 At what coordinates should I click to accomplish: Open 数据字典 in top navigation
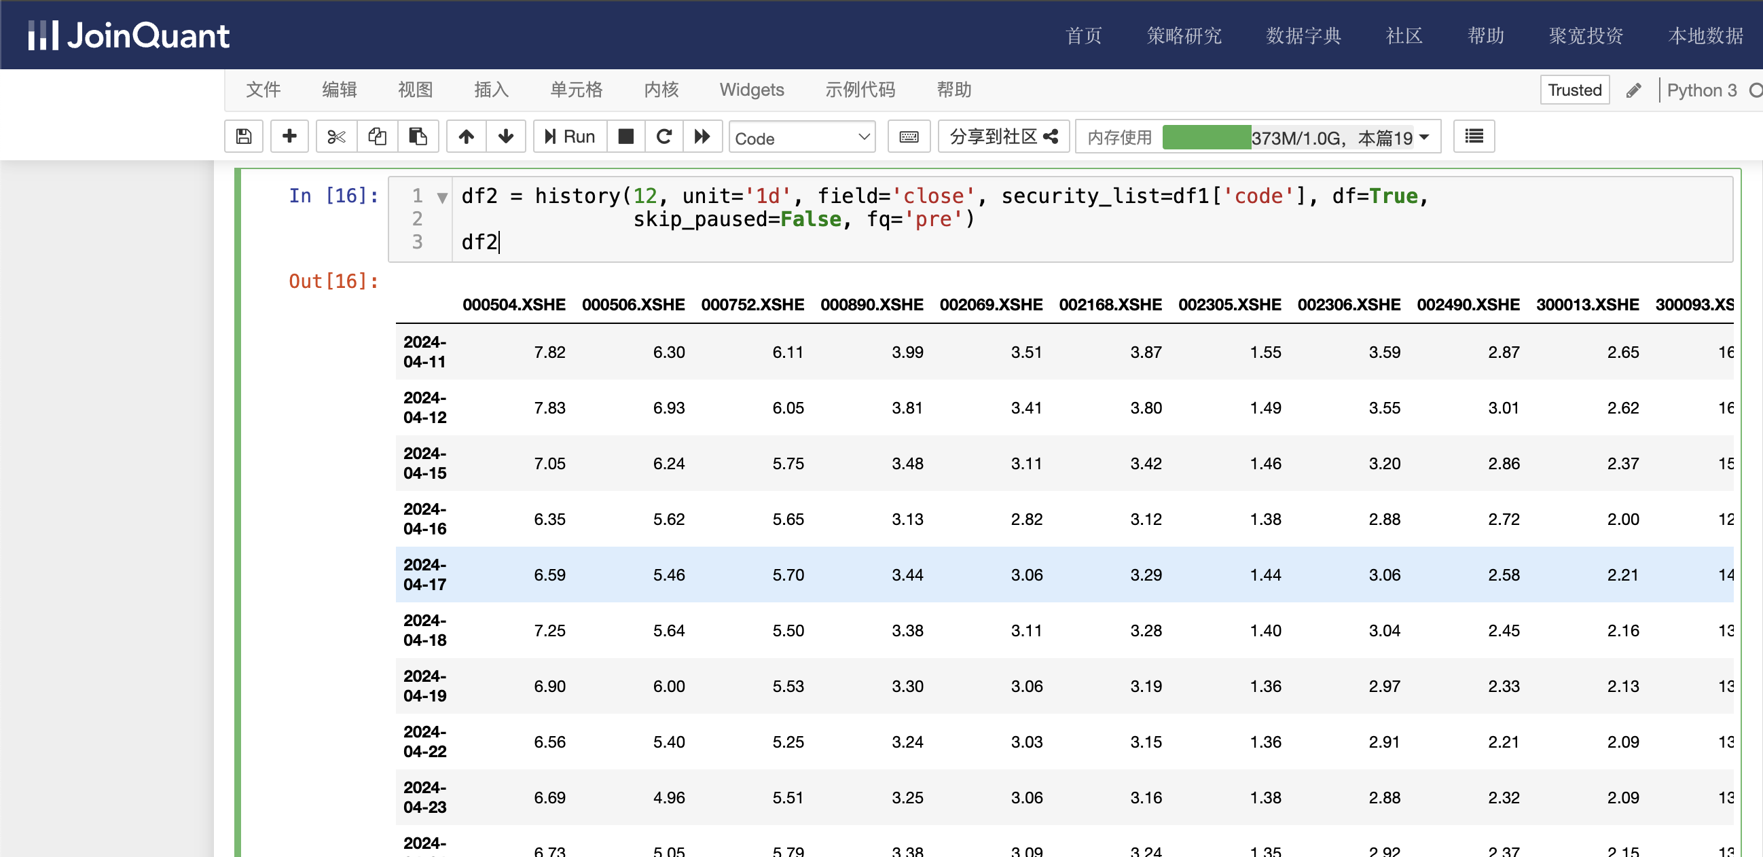pyautogui.click(x=1303, y=35)
